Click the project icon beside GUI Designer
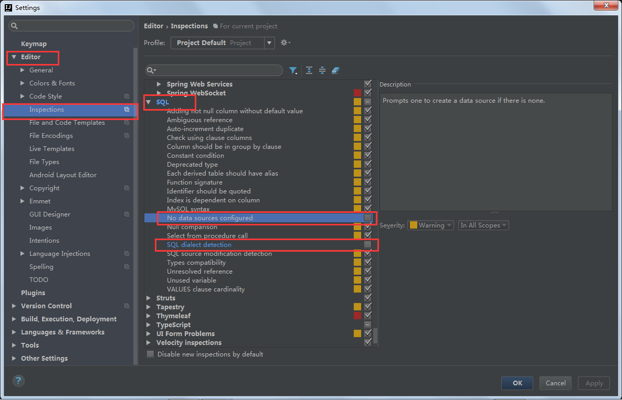The image size is (622, 400). 127,214
